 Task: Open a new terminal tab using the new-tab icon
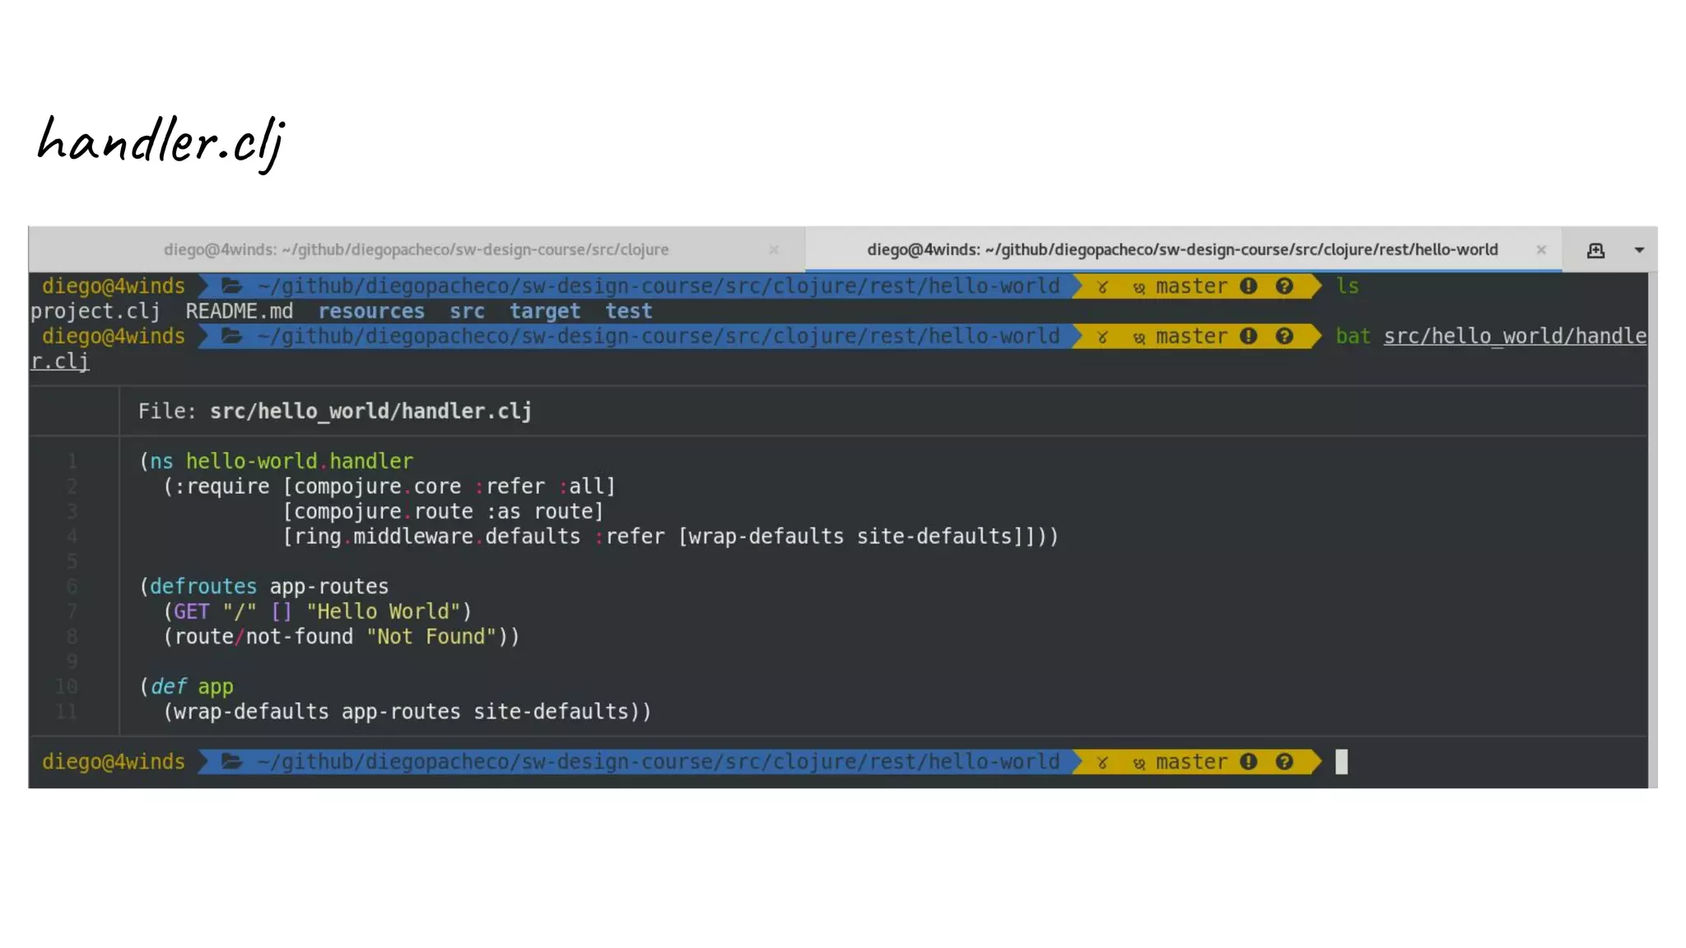1595,250
